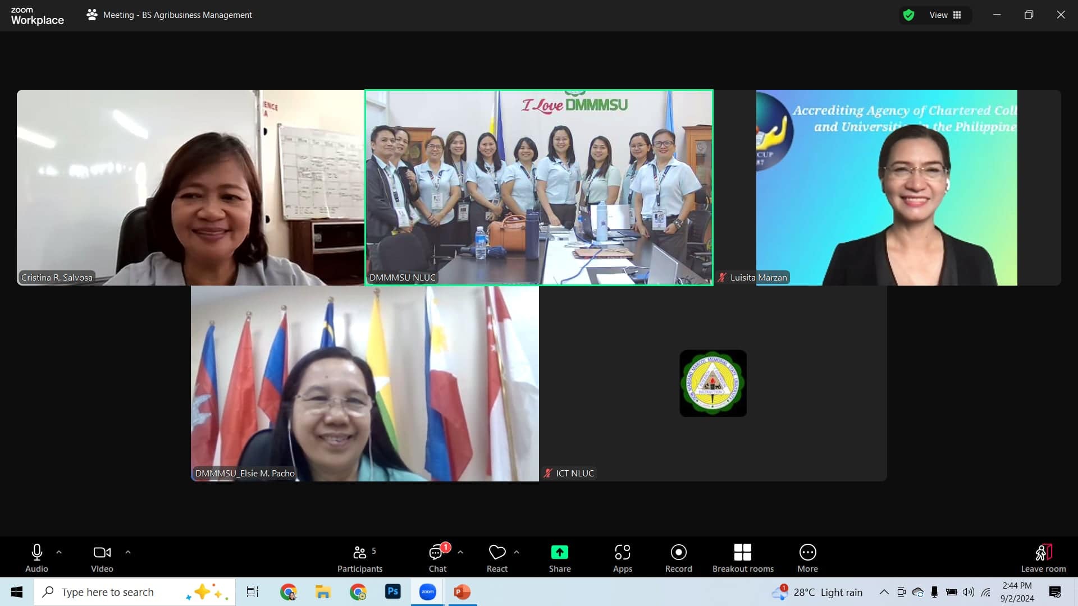Open clock showing 2:44 PM
The width and height of the screenshot is (1078, 606).
tap(1017, 592)
